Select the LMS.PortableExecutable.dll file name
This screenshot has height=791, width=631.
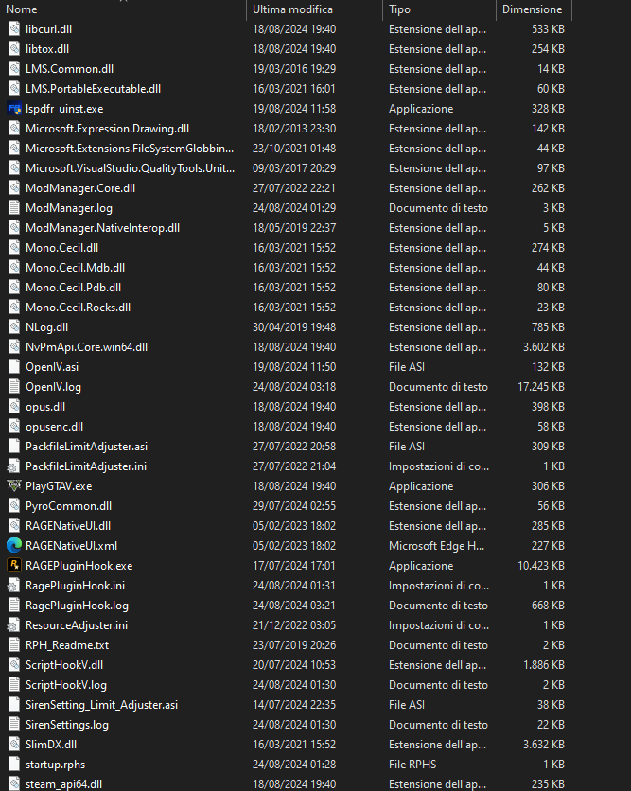[94, 89]
